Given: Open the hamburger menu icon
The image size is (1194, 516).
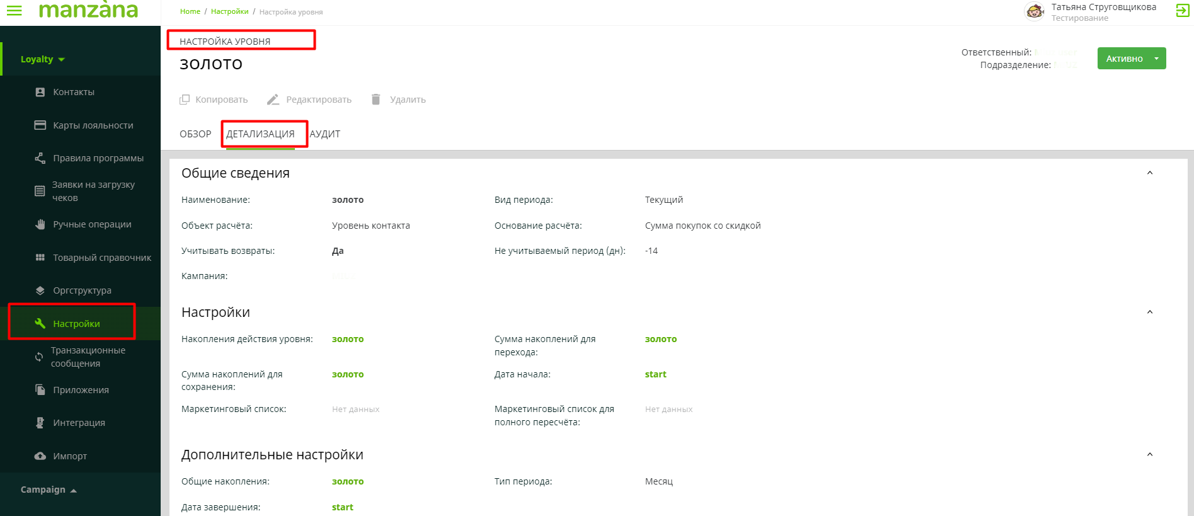Looking at the screenshot, I should click(x=14, y=11).
